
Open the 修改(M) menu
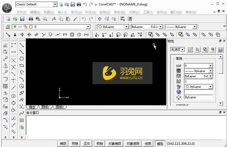click(x=120, y=12)
